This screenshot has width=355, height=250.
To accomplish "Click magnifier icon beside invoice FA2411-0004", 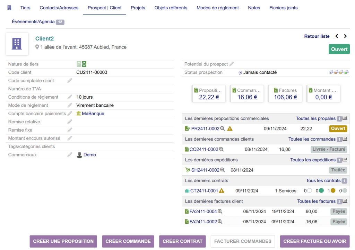I will click(220, 212).
